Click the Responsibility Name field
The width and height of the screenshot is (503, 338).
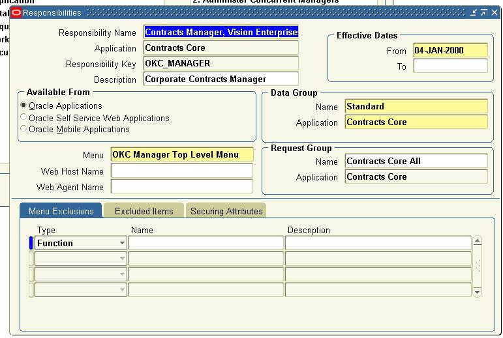(x=221, y=32)
